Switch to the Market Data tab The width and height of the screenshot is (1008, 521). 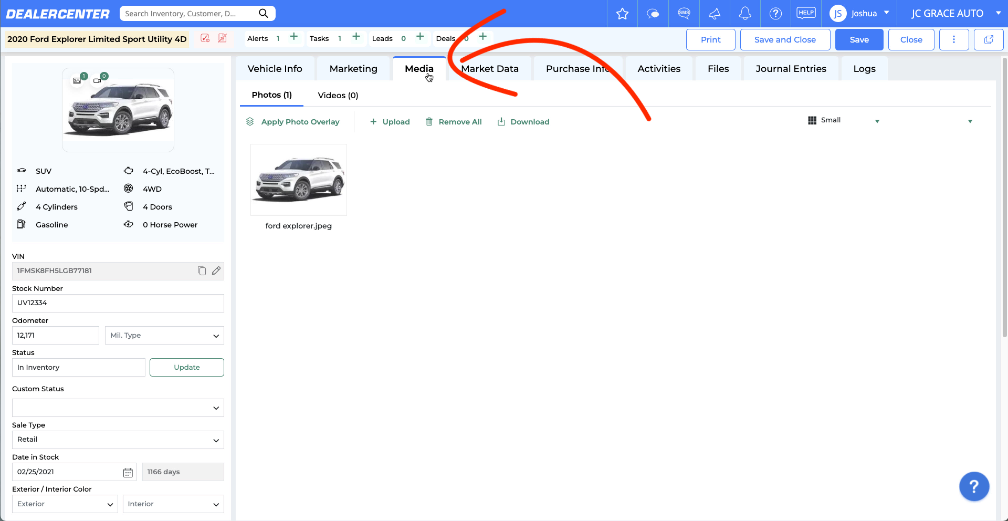[490, 69]
